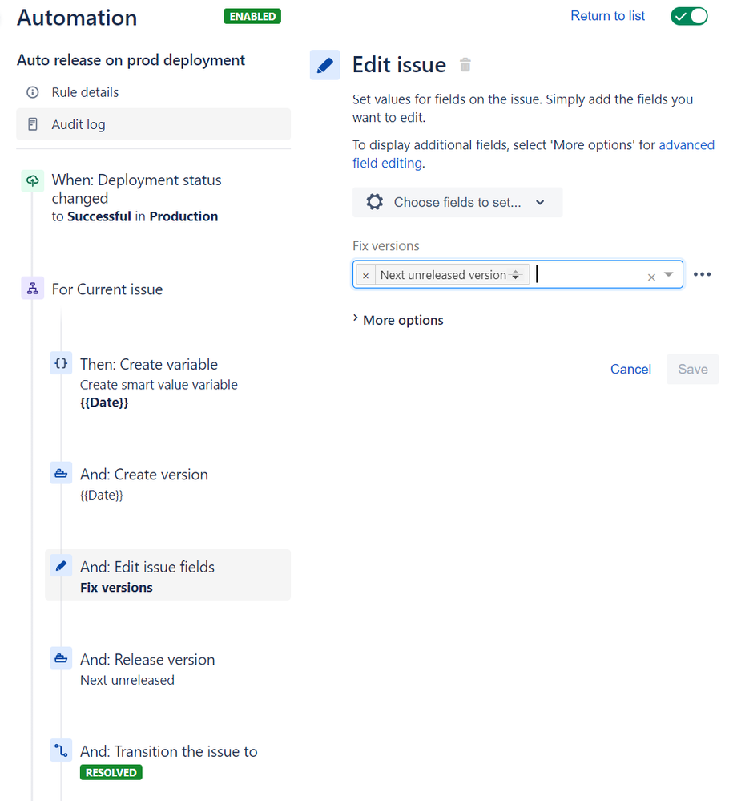729x801 pixels.
Task: Open more actions via the ellipsis icon
Action: pos(703,274)
